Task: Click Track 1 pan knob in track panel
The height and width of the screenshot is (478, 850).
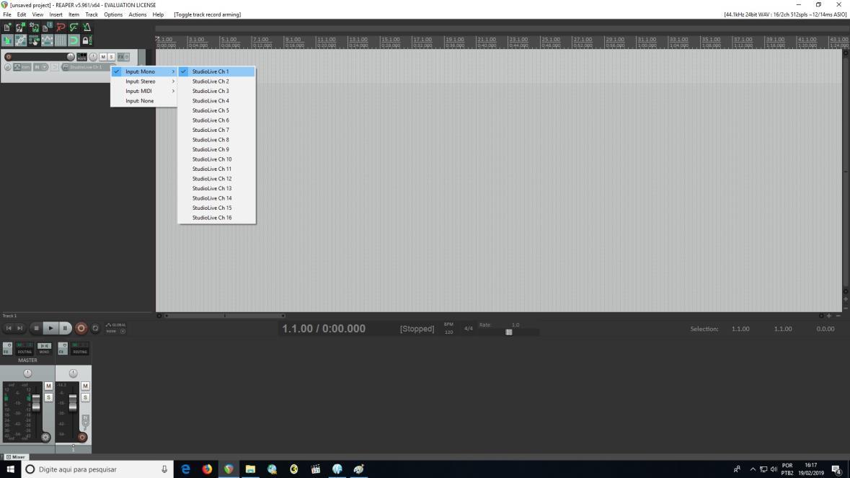Action: pyautogui.click(x=93, y=57)
